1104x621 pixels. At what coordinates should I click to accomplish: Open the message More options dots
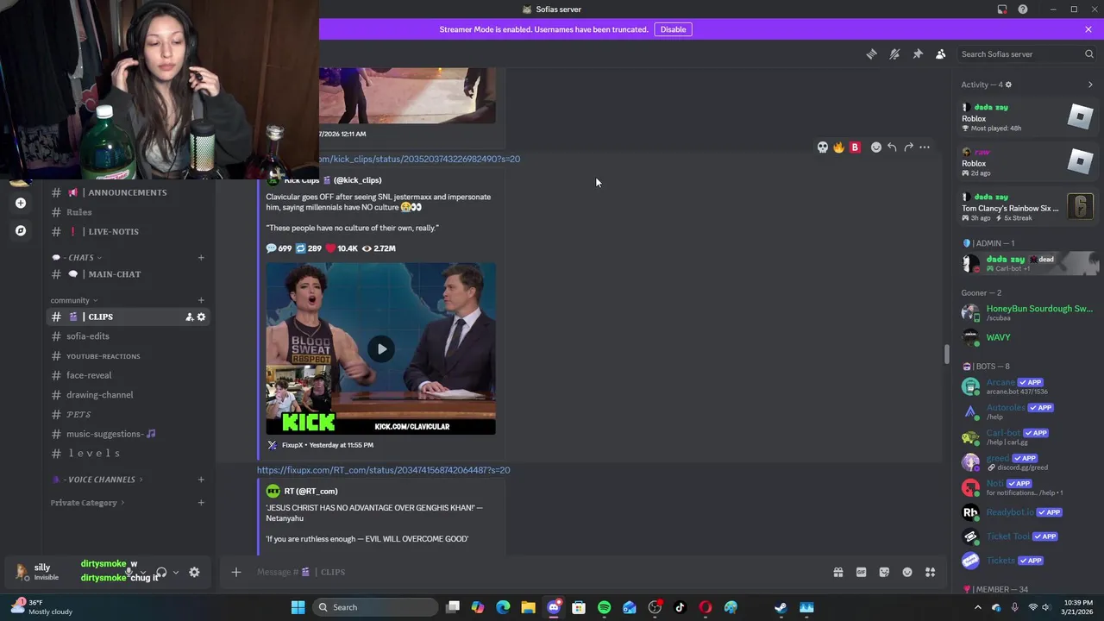pyautogui.click(x=925, y=147)
